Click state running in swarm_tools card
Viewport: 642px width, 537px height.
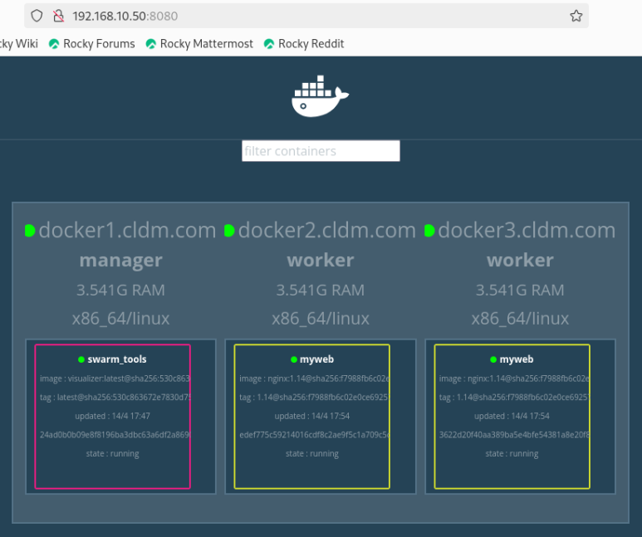(113, 453)
